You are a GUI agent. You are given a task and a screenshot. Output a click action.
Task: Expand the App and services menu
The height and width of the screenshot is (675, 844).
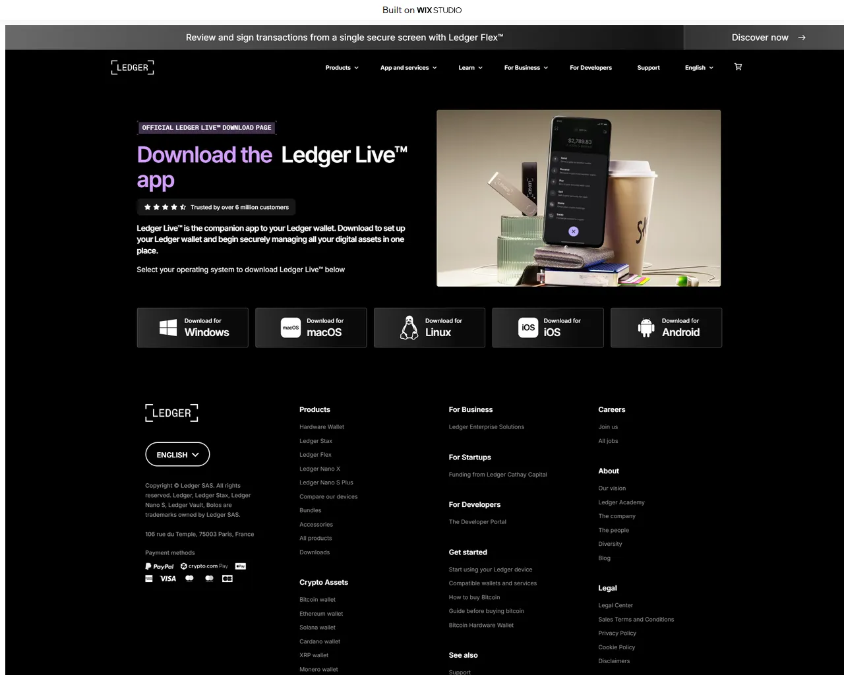[408, 67]
